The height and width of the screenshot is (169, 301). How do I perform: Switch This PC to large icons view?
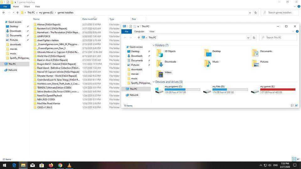297,105
